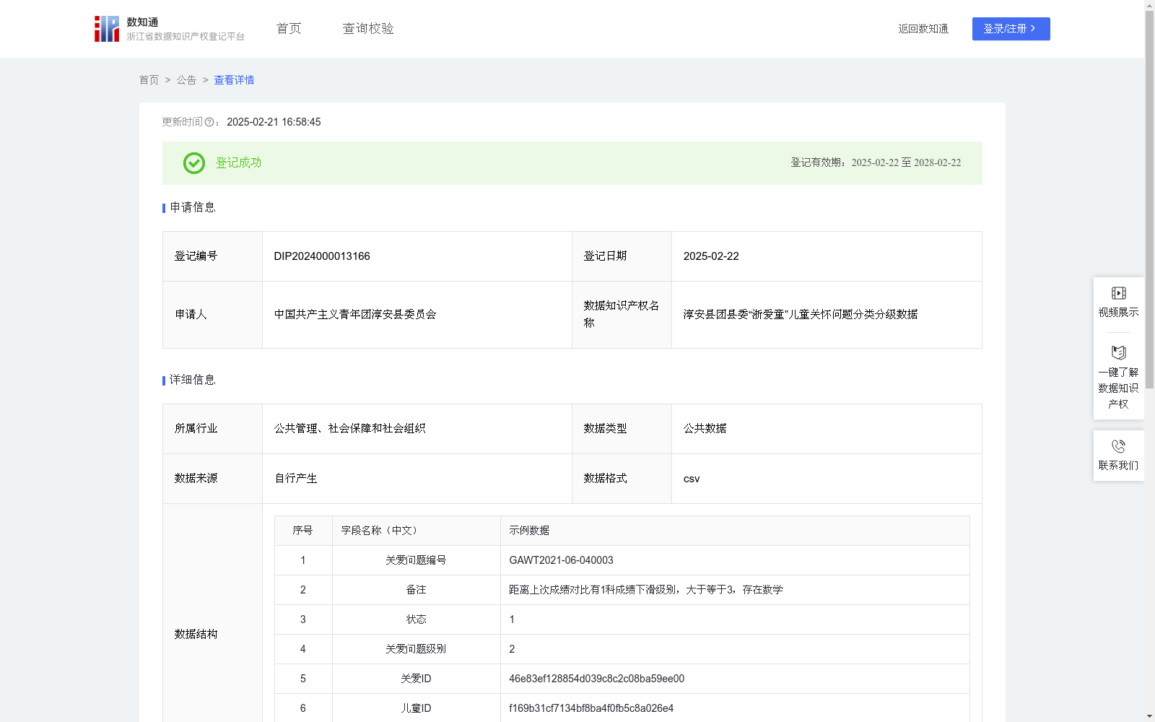The width and height of the screenshot is (1155, 722).
Task: Select registration number DIP2024000013166
Action: [322, 256]
